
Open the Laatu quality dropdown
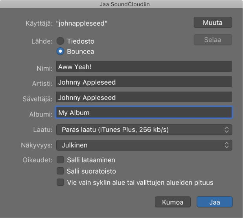click(144, 130)
